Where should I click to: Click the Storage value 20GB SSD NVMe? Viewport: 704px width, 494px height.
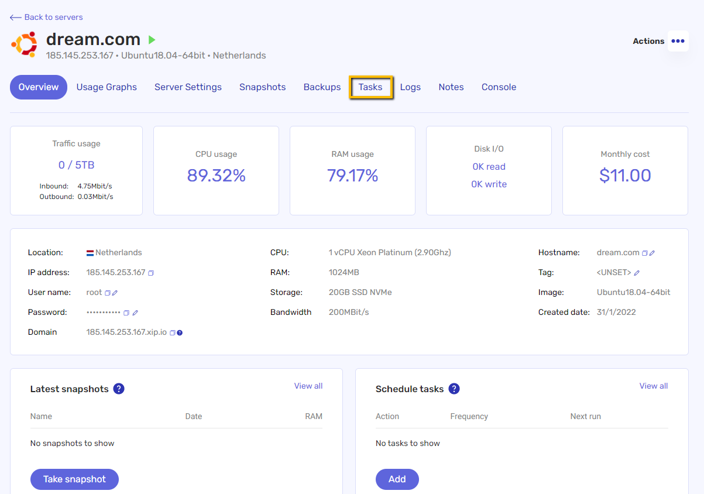click(x=360, y=293)
